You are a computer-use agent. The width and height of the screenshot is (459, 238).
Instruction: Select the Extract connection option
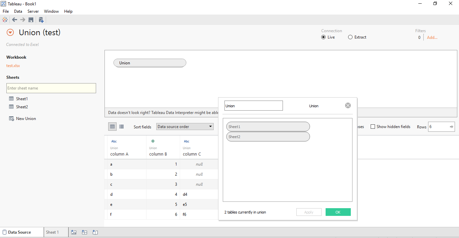350,37
